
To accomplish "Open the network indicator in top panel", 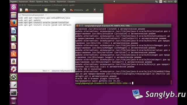I will point(156,1).
